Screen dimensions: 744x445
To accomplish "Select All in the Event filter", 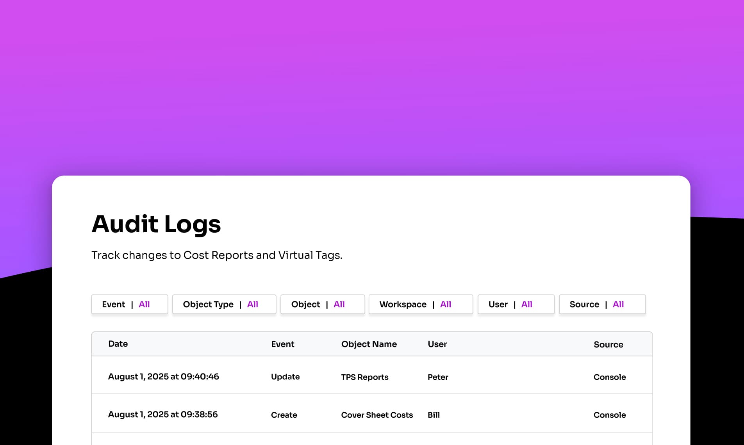I will 145,304.
